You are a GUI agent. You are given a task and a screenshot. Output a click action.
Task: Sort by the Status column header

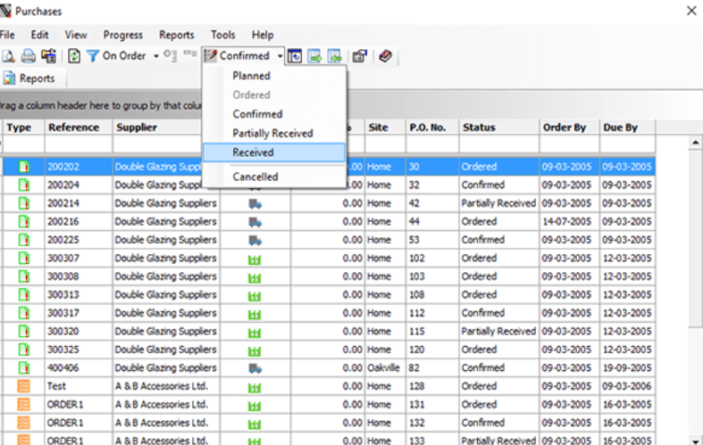[499, 128]
